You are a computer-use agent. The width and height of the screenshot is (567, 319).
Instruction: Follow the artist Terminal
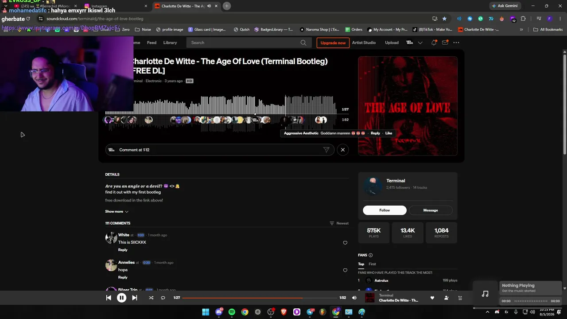384,210
